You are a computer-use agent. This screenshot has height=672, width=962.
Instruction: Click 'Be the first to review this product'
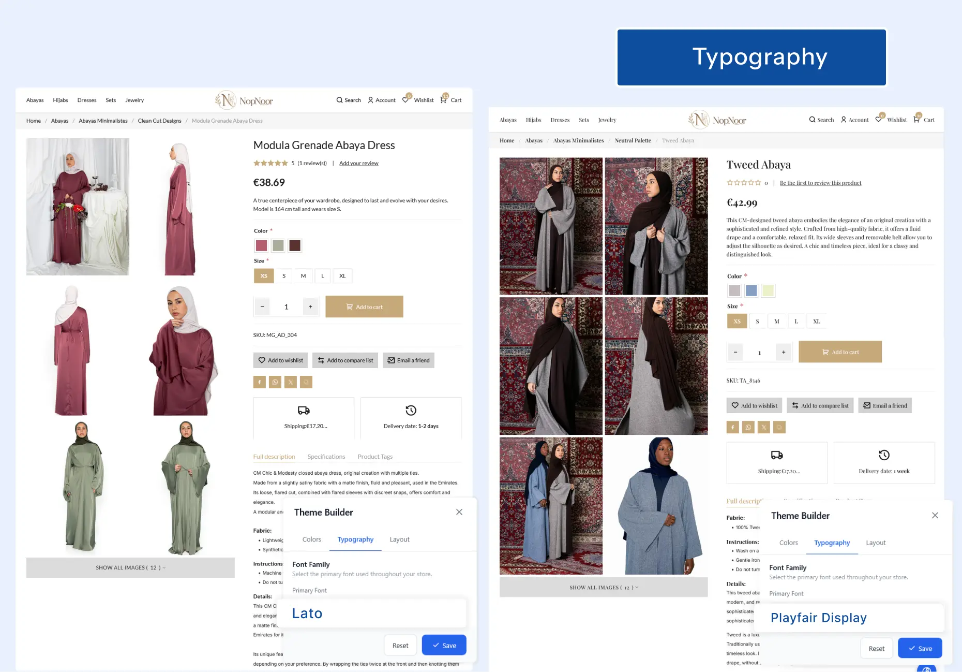click(x=820, y=183)
